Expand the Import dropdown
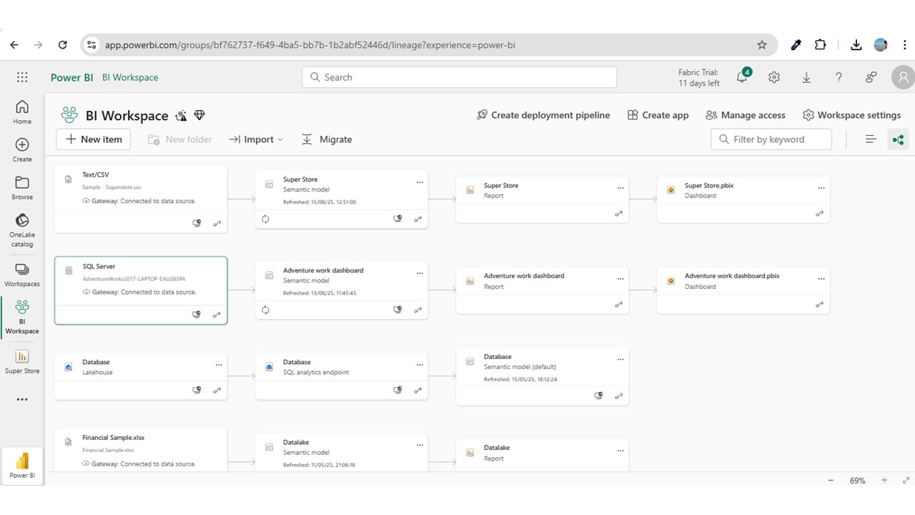The image size is (915, 515). click(256, 139)
